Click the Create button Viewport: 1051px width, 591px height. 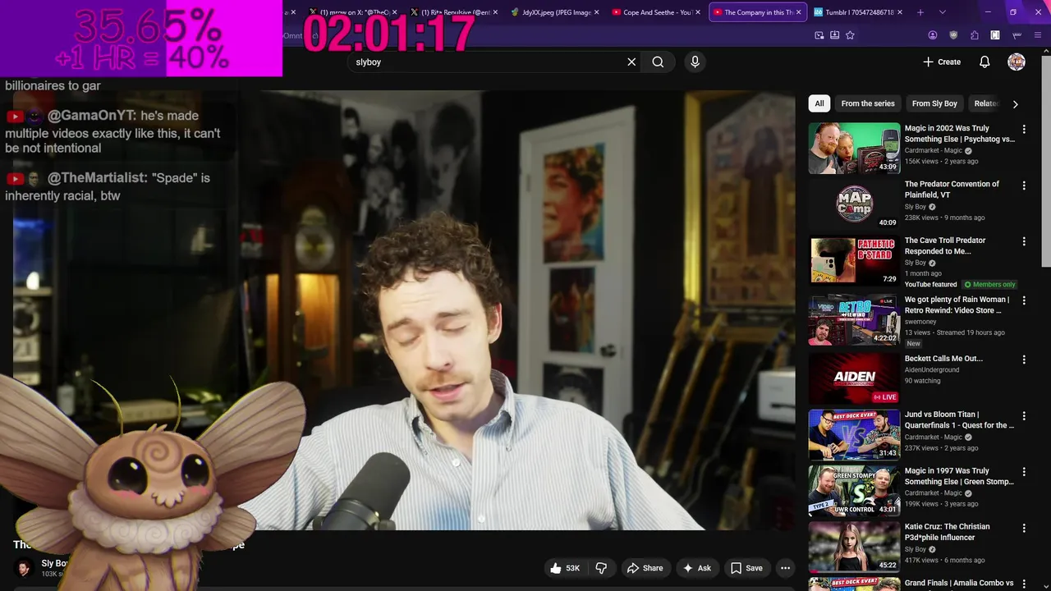click(x=942, y=62)
